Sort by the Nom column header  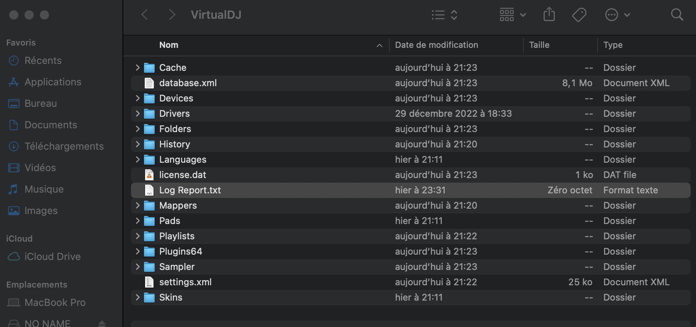point(169,45)
